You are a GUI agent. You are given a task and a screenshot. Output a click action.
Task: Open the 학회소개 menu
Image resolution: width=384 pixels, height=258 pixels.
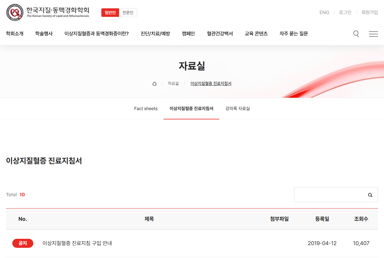[15, 34]
